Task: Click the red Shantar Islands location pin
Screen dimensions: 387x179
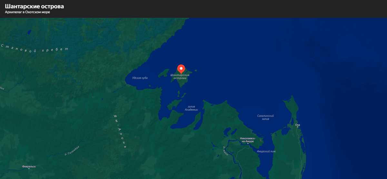Action: pos(181,69)
